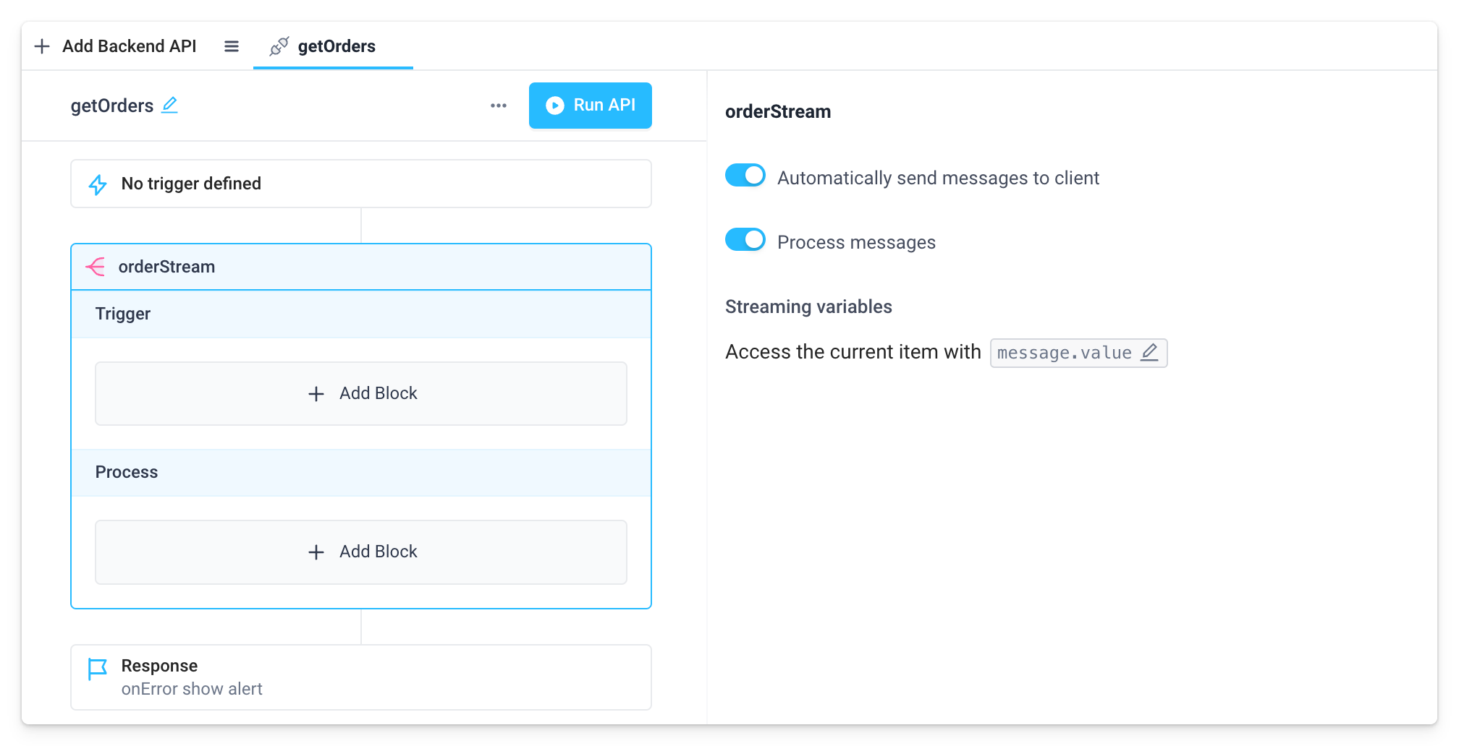Viewport: 1459px width, 746px height.
Task: Add Block in the Trigger section
Action: pos(361,393)
